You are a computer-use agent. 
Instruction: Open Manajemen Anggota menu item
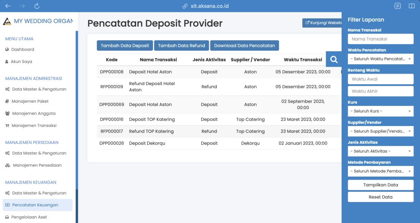click(34, 113)
